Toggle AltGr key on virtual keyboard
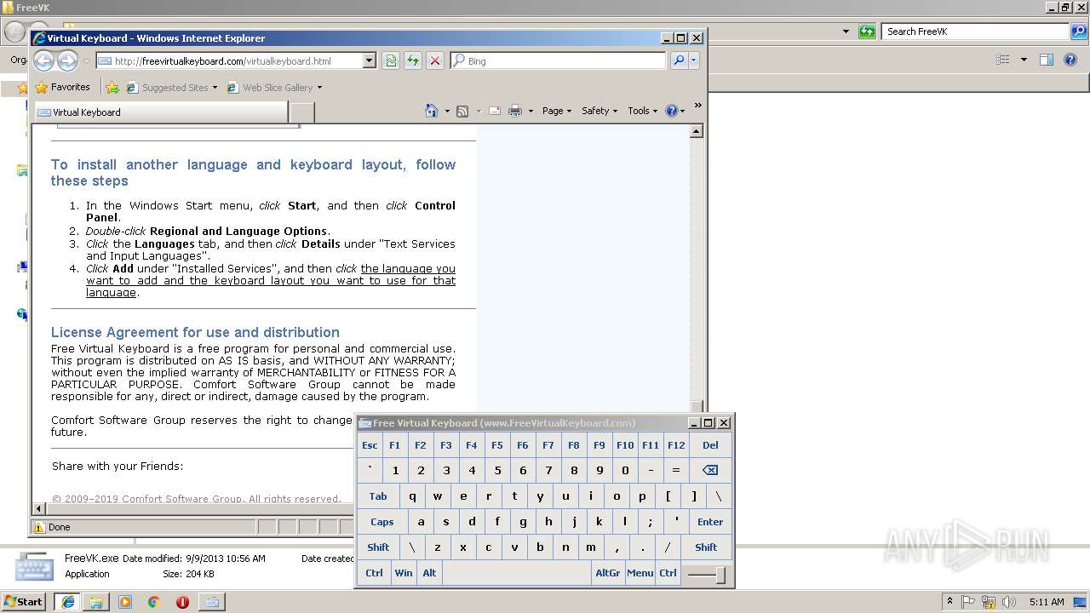Screen dimensions: 1090x613 [x=608, y=573]
